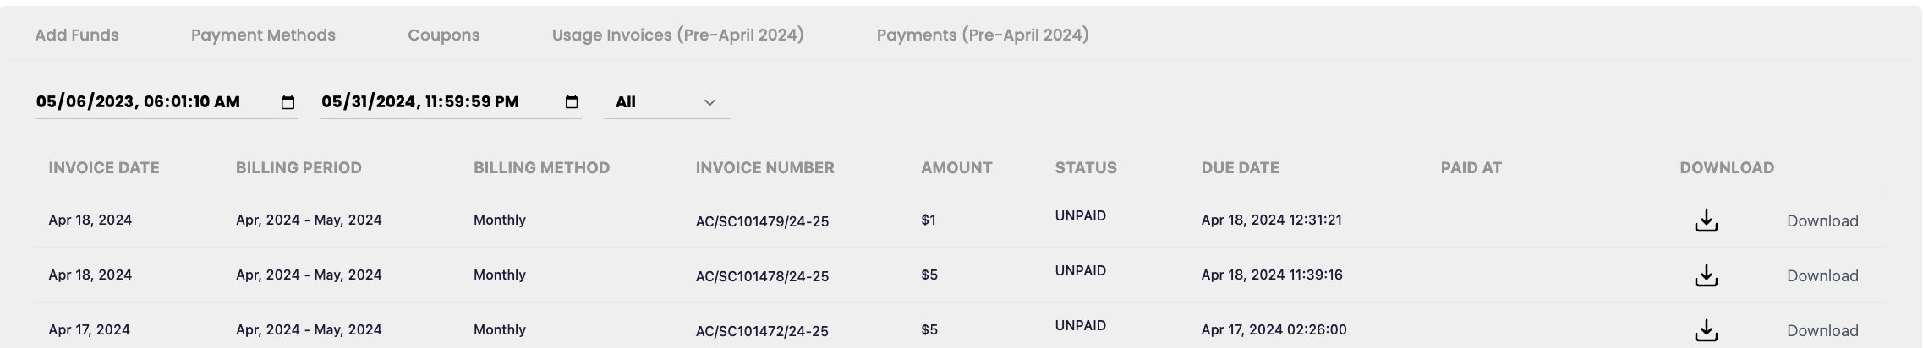Click the Status column header

pyautogui.click(x=1086, y=168)
